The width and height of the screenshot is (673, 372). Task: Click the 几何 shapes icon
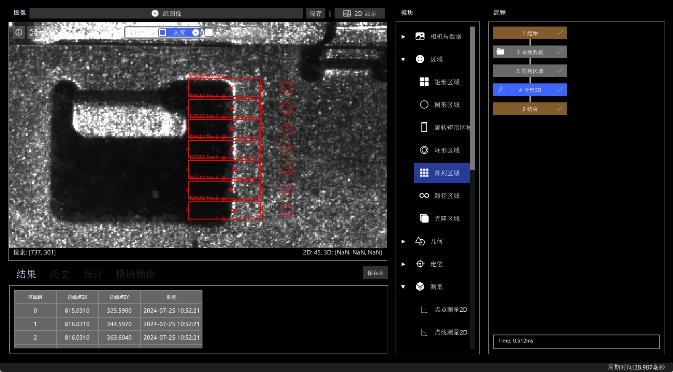(x=420, y=241)
